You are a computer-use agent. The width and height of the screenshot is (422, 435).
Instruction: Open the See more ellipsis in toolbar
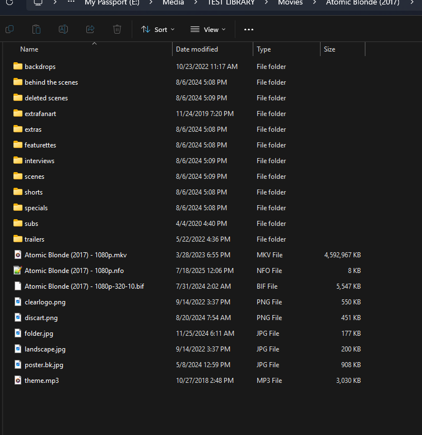point(249,29)
